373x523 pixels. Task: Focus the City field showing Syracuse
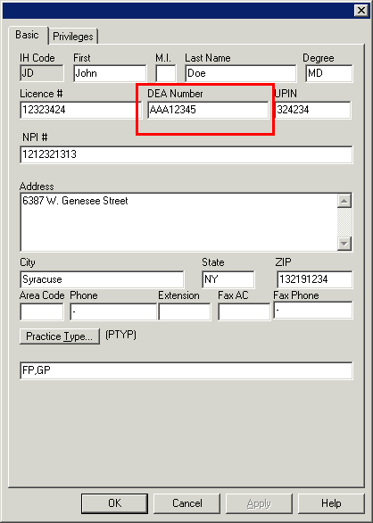[102, 279]
